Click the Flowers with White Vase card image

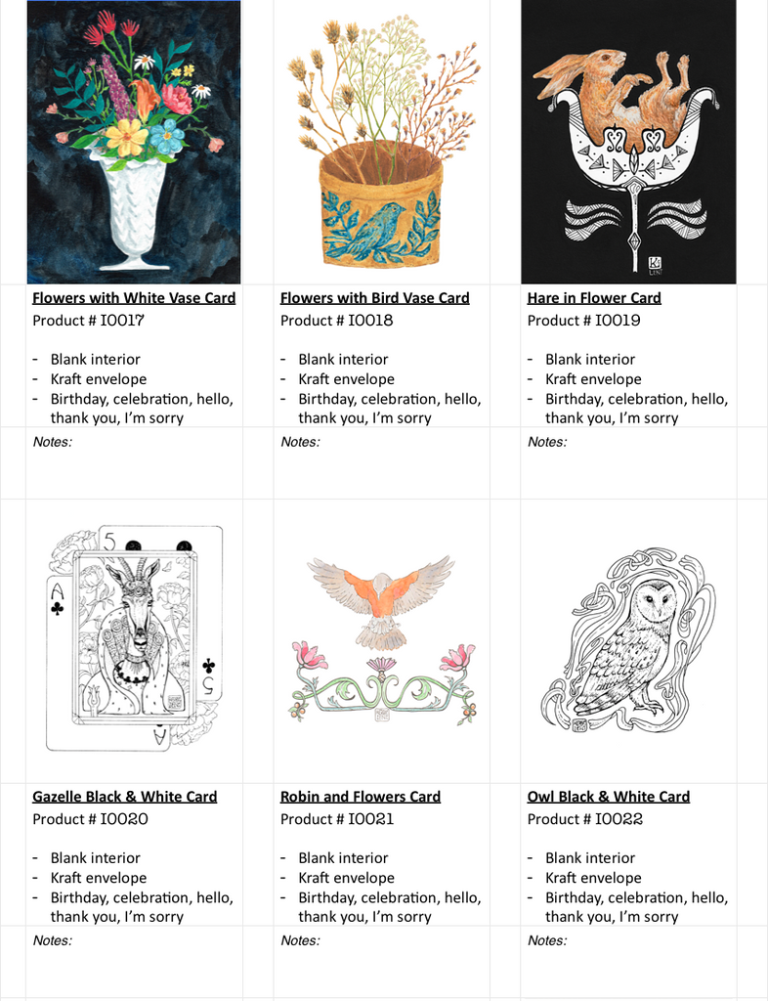(134, 142)
